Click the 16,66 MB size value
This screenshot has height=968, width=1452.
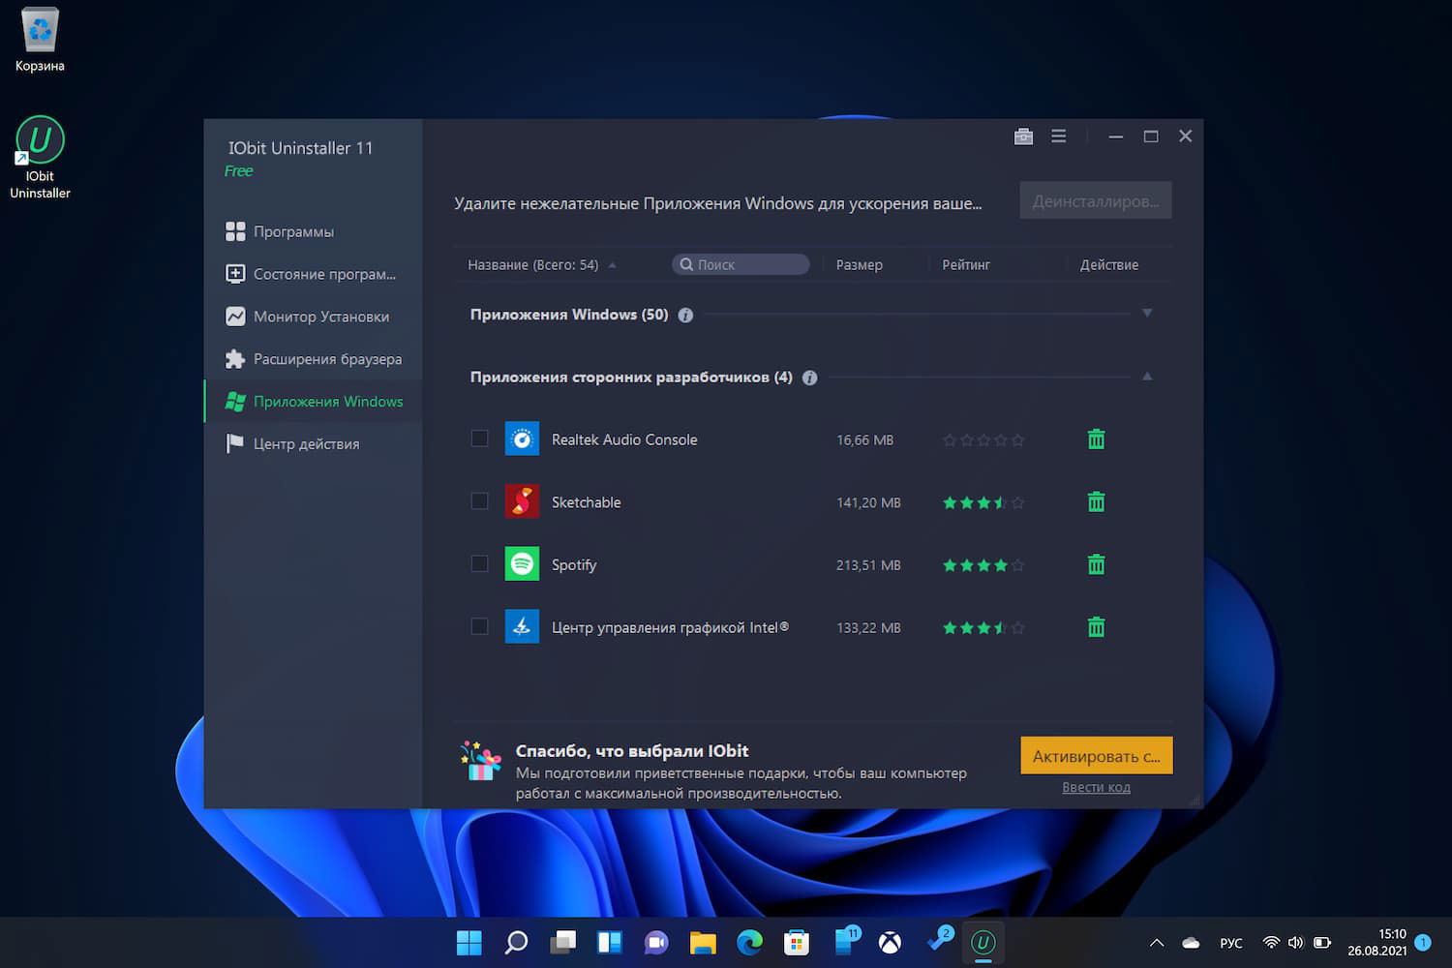click(x=864, y=440)
